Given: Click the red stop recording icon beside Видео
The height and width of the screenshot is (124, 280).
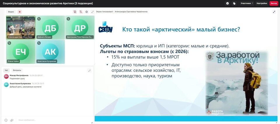Looking at the screenshot, I should click(20, 12).
